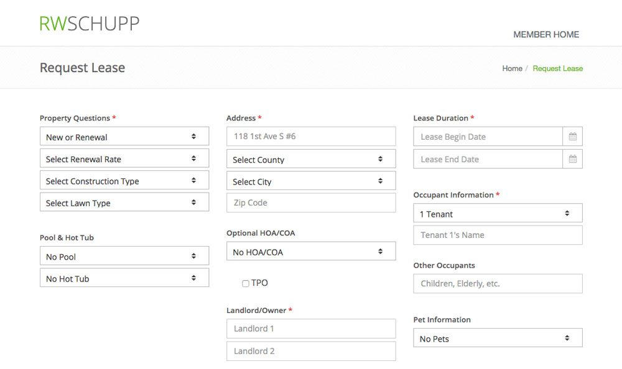This screenshot has height=369, width=622.
Task: Open the Select Construction Type dropdown
Action: [x=124, y=181]
